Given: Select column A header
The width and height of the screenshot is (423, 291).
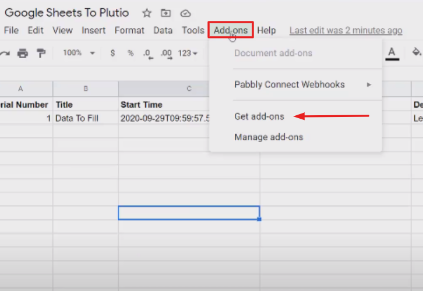Looking at the screenshot, I should point(26,88).
